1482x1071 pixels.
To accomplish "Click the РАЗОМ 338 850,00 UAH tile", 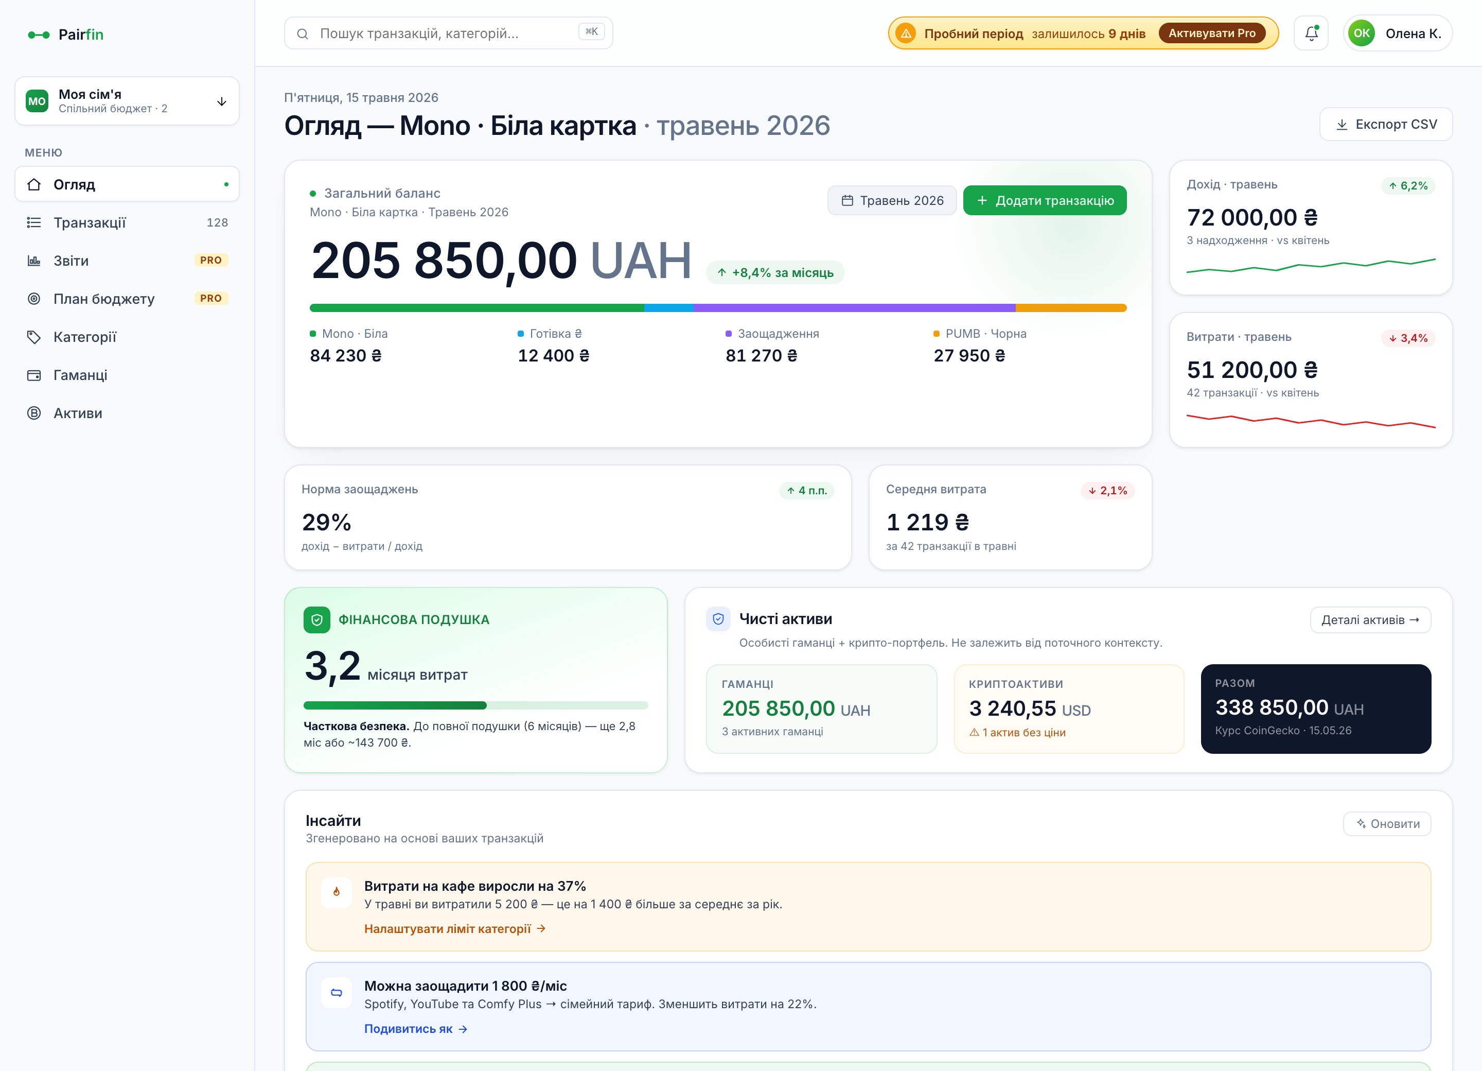I will click(x=1316, y=709).
